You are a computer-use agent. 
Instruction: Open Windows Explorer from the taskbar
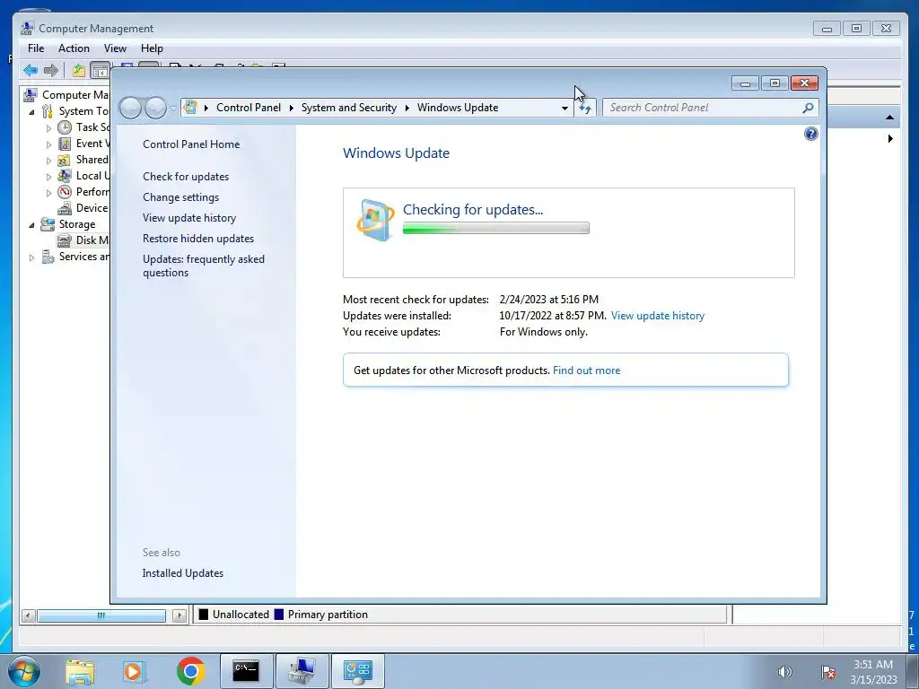[x=80, y=671]
